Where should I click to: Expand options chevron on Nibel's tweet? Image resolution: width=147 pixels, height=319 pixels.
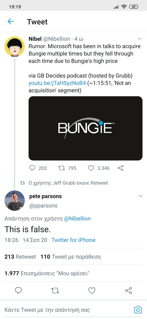click(140, 39)
